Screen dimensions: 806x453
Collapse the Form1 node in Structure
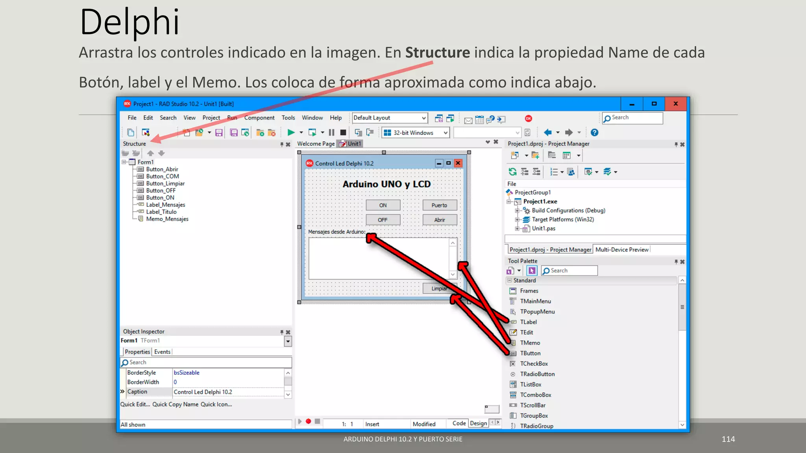coord(124,162)
